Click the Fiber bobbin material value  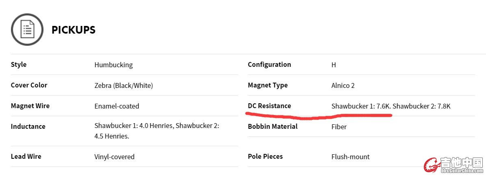click(339, 127)
